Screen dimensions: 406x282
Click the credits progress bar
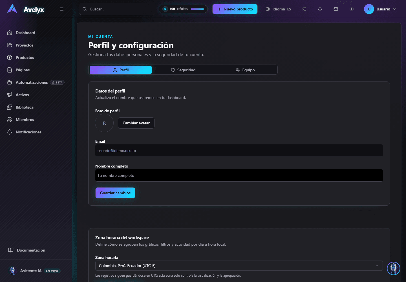(x=197, y=9)
